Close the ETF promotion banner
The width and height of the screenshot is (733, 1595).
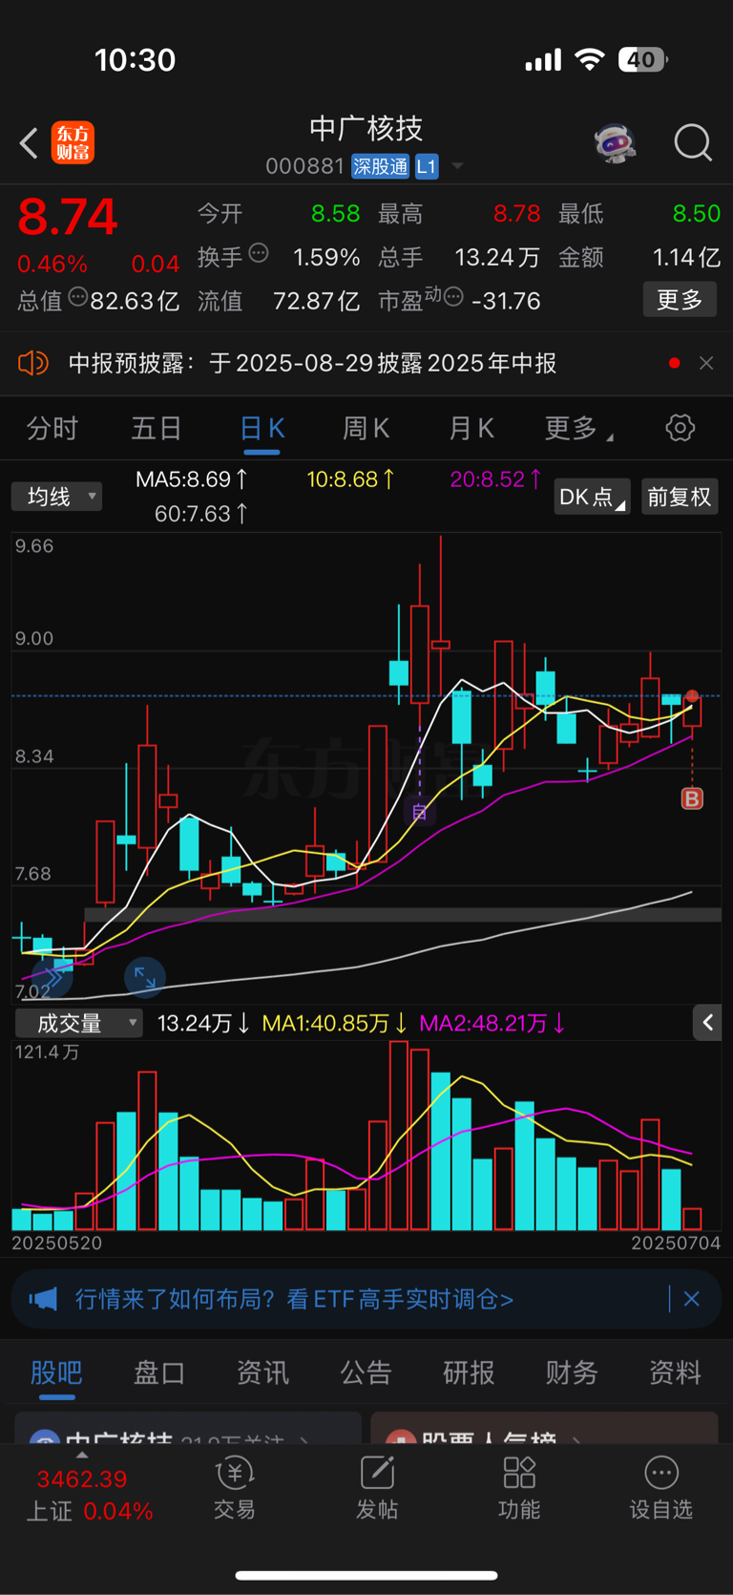(x=692, y=1299)
